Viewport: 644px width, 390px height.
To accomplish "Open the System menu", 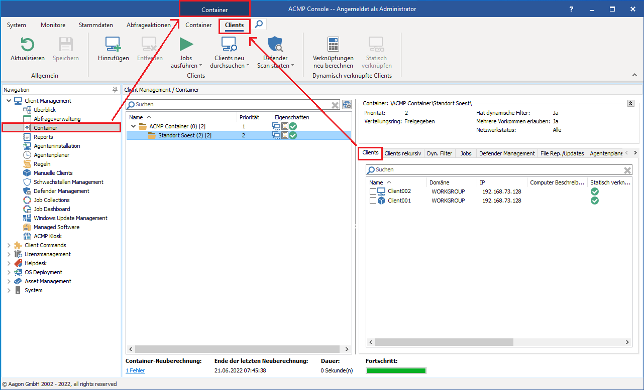I will coord(17,25).
